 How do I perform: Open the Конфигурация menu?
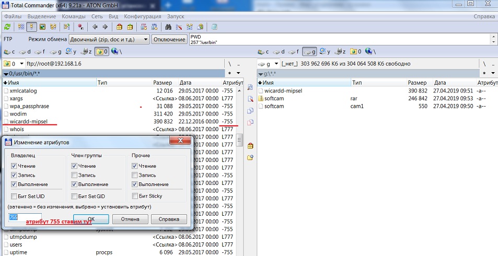click(142, 16)
